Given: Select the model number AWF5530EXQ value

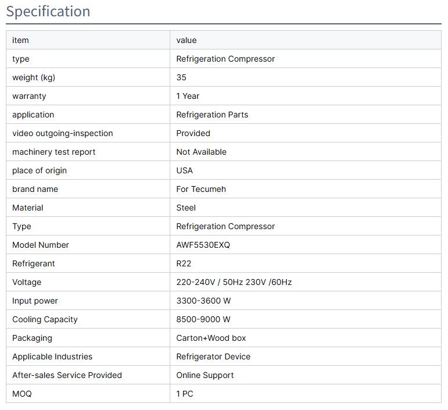Looking at the screenshot, I should click(x=203, y=245).
